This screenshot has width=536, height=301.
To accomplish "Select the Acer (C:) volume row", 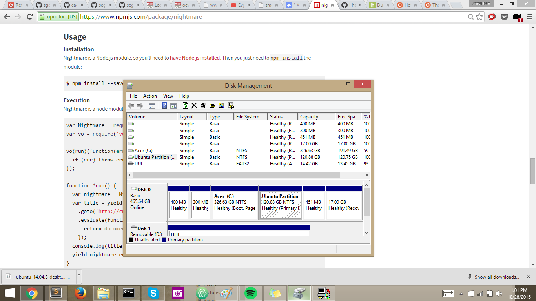I will (144, 150).
